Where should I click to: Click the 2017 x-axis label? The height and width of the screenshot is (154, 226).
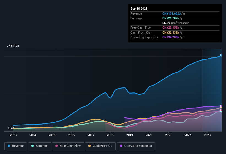(x=91, y=135)
